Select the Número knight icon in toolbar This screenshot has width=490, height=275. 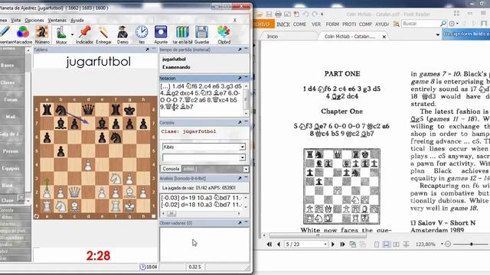(41, 32)
